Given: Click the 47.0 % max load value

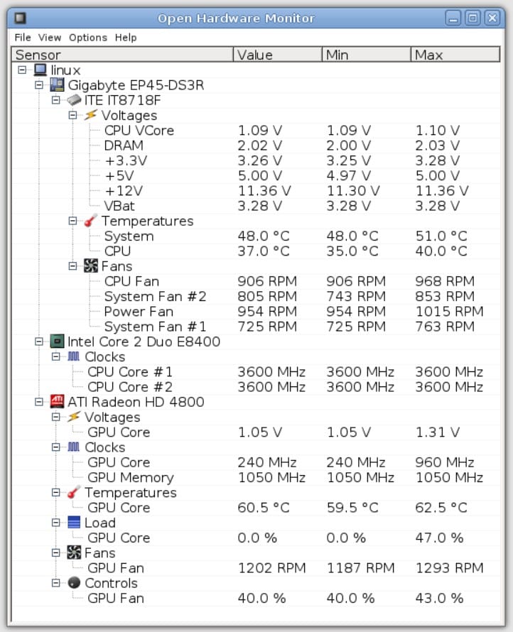Looking at the screenshot, I should (x=439, y=538).
